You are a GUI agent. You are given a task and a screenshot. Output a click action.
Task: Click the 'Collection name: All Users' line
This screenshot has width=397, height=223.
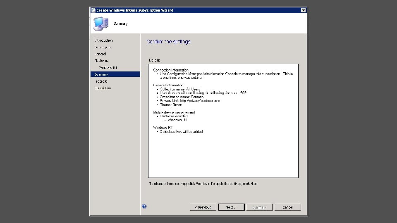[180, 89]
